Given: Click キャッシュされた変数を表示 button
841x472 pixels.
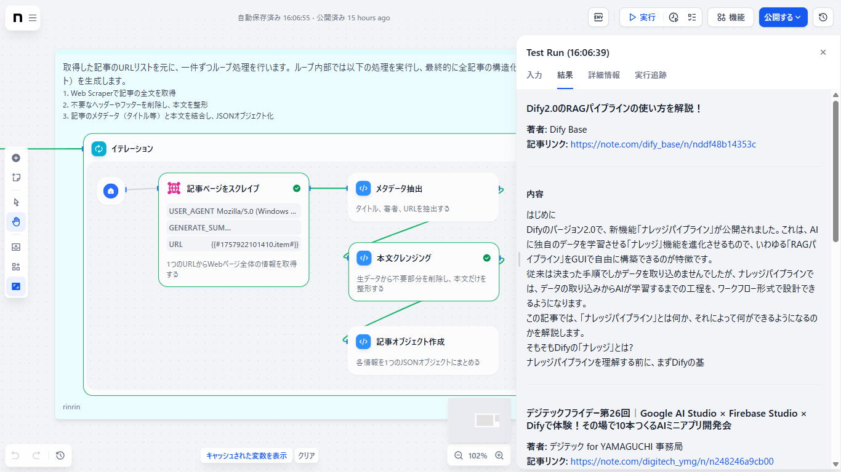Looking at the screenshot, I should pos(246,455).
